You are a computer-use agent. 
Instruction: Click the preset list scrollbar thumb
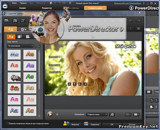click(x=39, y=71)
